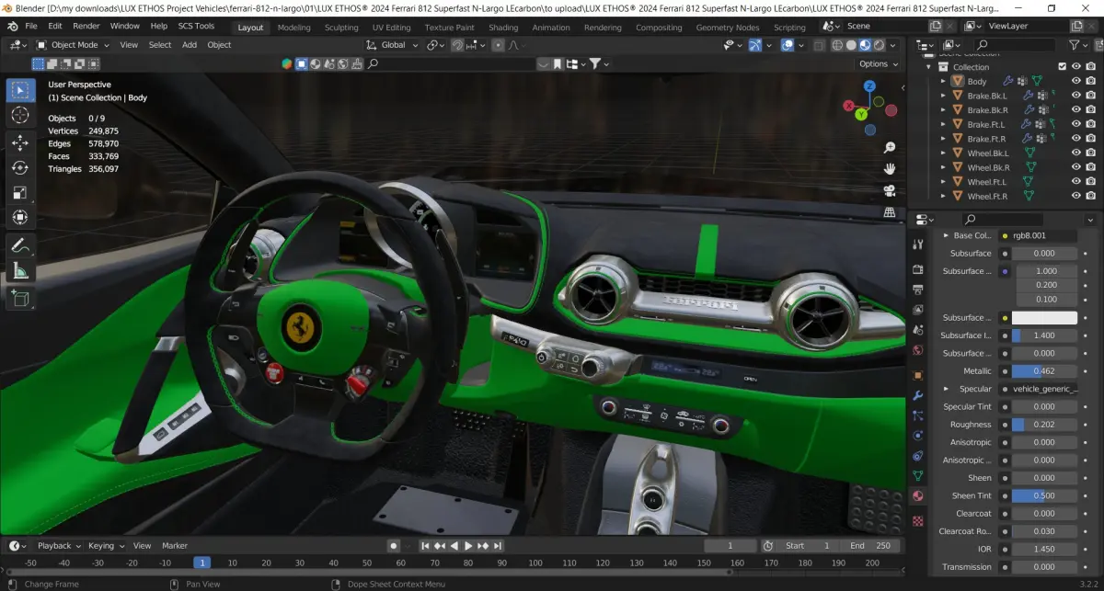Switch to Solid viewport shading
This screenshot has width=1104, height=591.
(851, 44)
